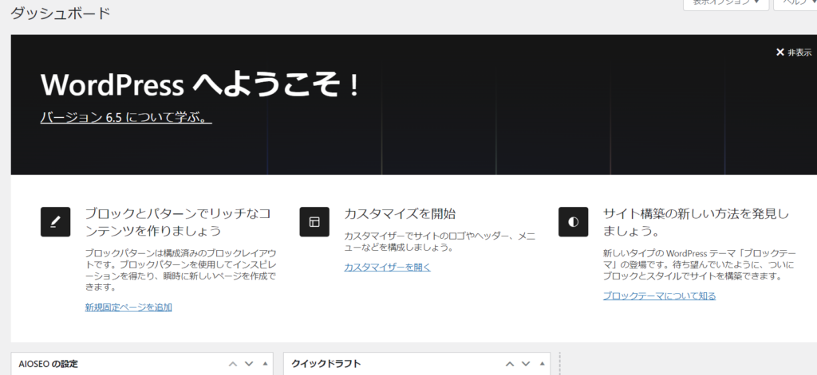This screenshot has height=375, width=817.
Task: Open the 表示オプション dropdown tab
Action: point(726,3)
